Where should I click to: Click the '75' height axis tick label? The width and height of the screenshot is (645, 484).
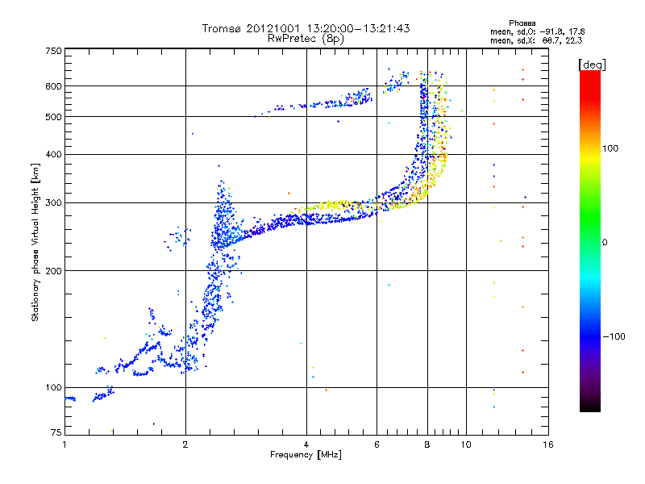pyautogui.click(x=56, y=432)
